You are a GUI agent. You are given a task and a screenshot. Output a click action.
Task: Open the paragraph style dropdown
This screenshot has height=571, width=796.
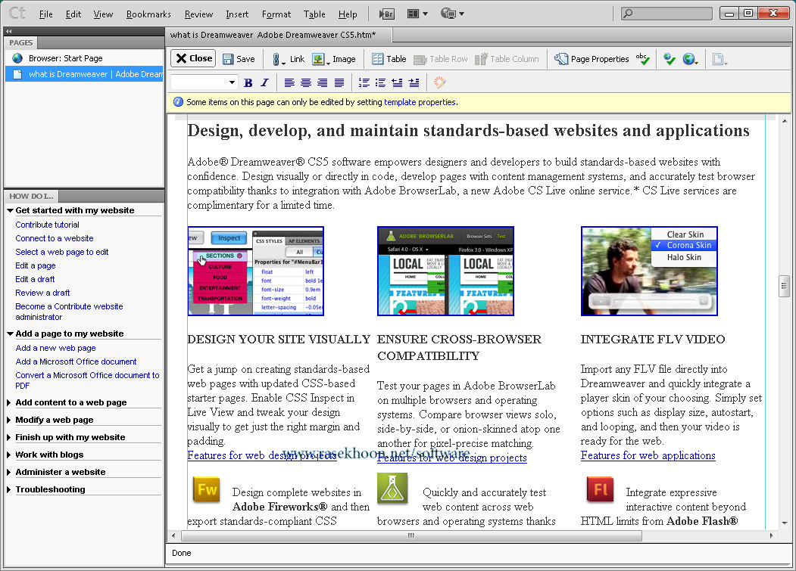click(204, 82)
